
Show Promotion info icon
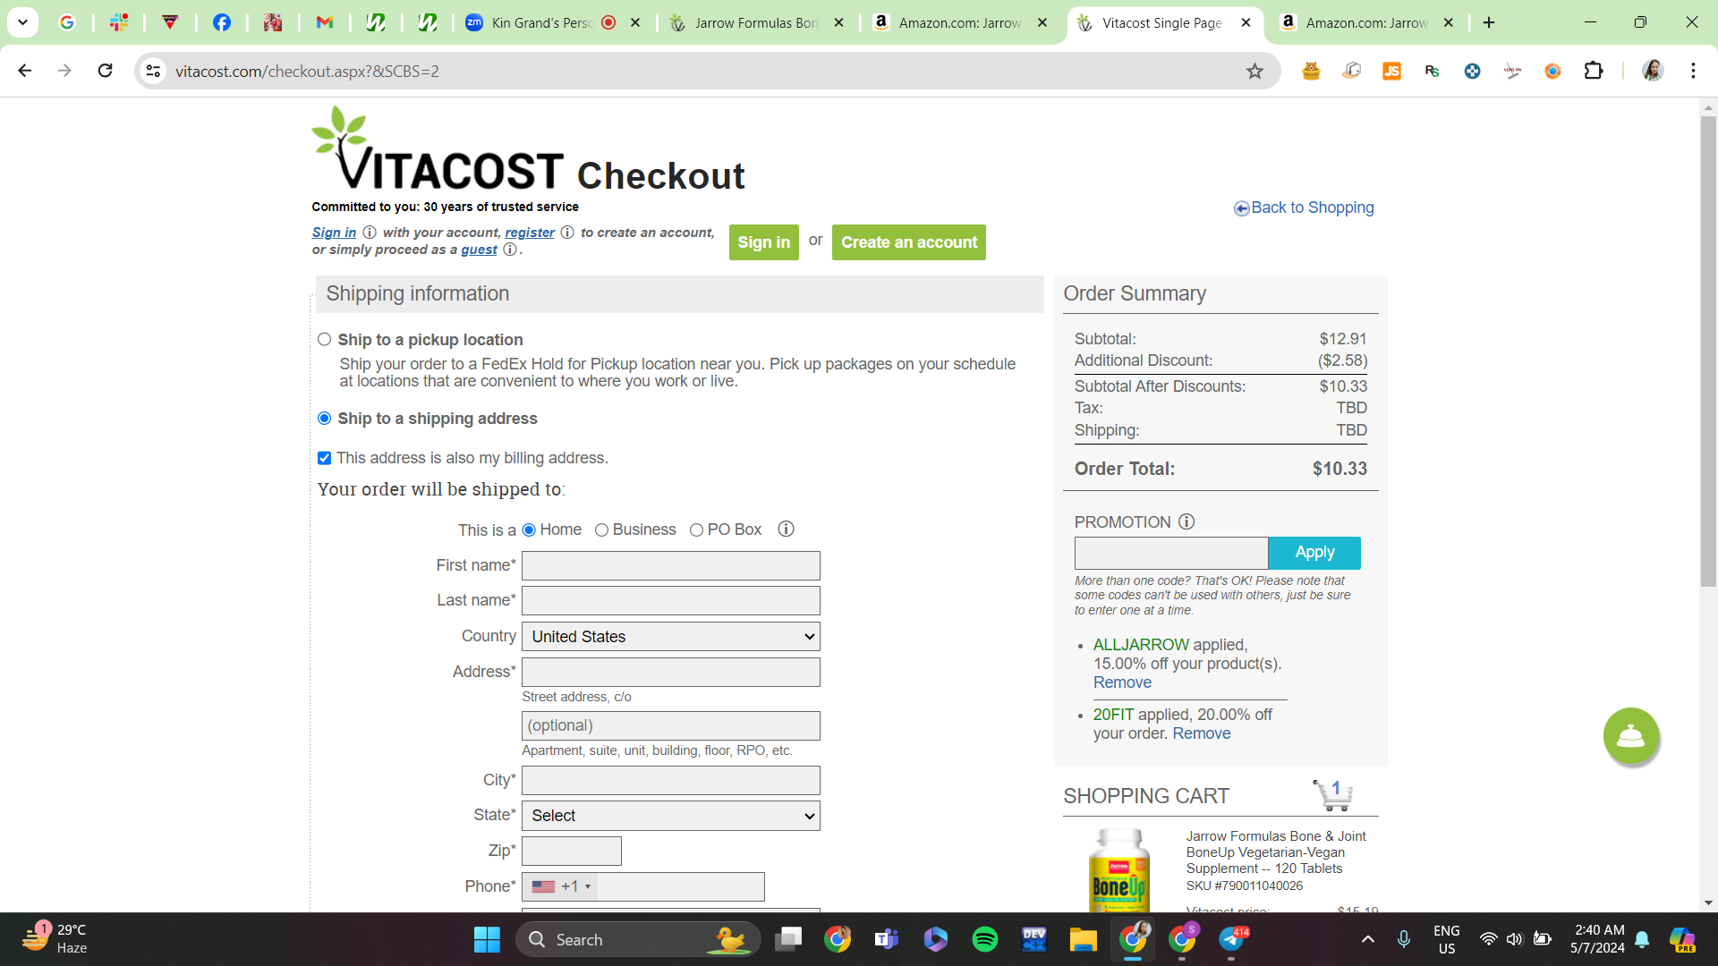(1186, 521)
